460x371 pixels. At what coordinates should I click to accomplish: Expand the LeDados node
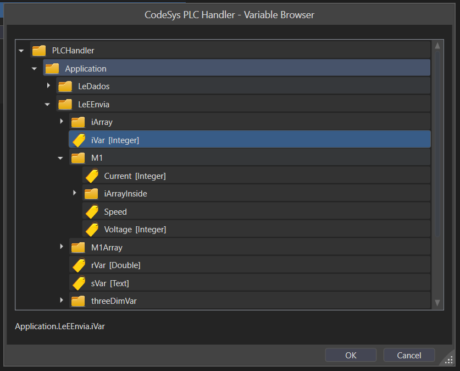pos(48,86)
